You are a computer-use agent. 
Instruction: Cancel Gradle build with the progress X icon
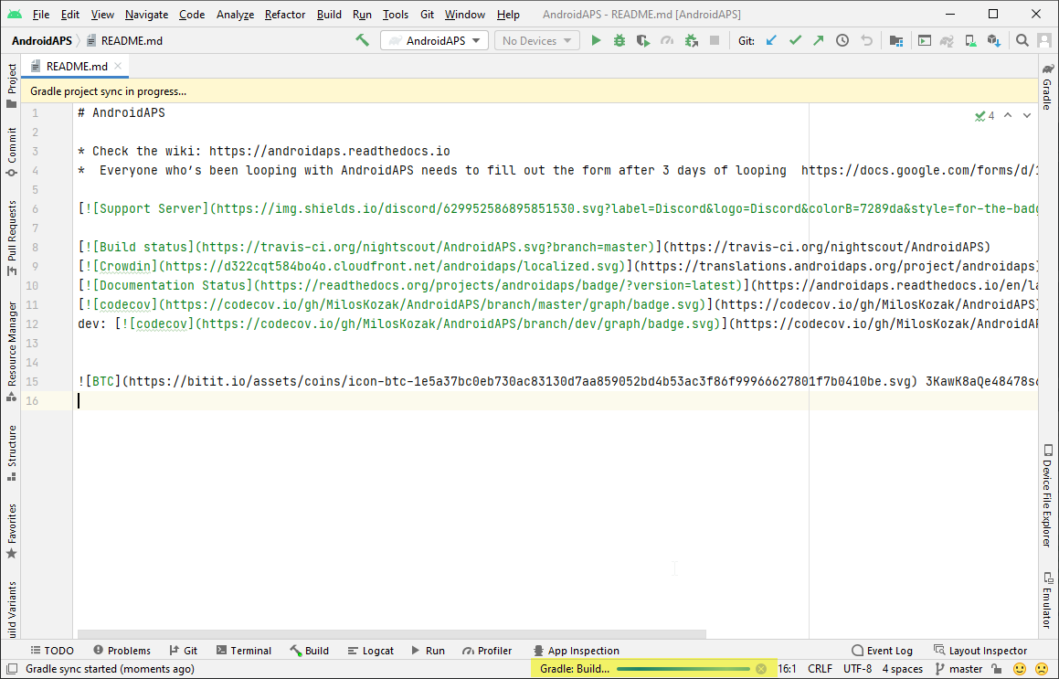tap(761, 669)
